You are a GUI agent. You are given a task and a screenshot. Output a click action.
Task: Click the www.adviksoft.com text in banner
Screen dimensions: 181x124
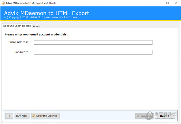tap(64, 17)
